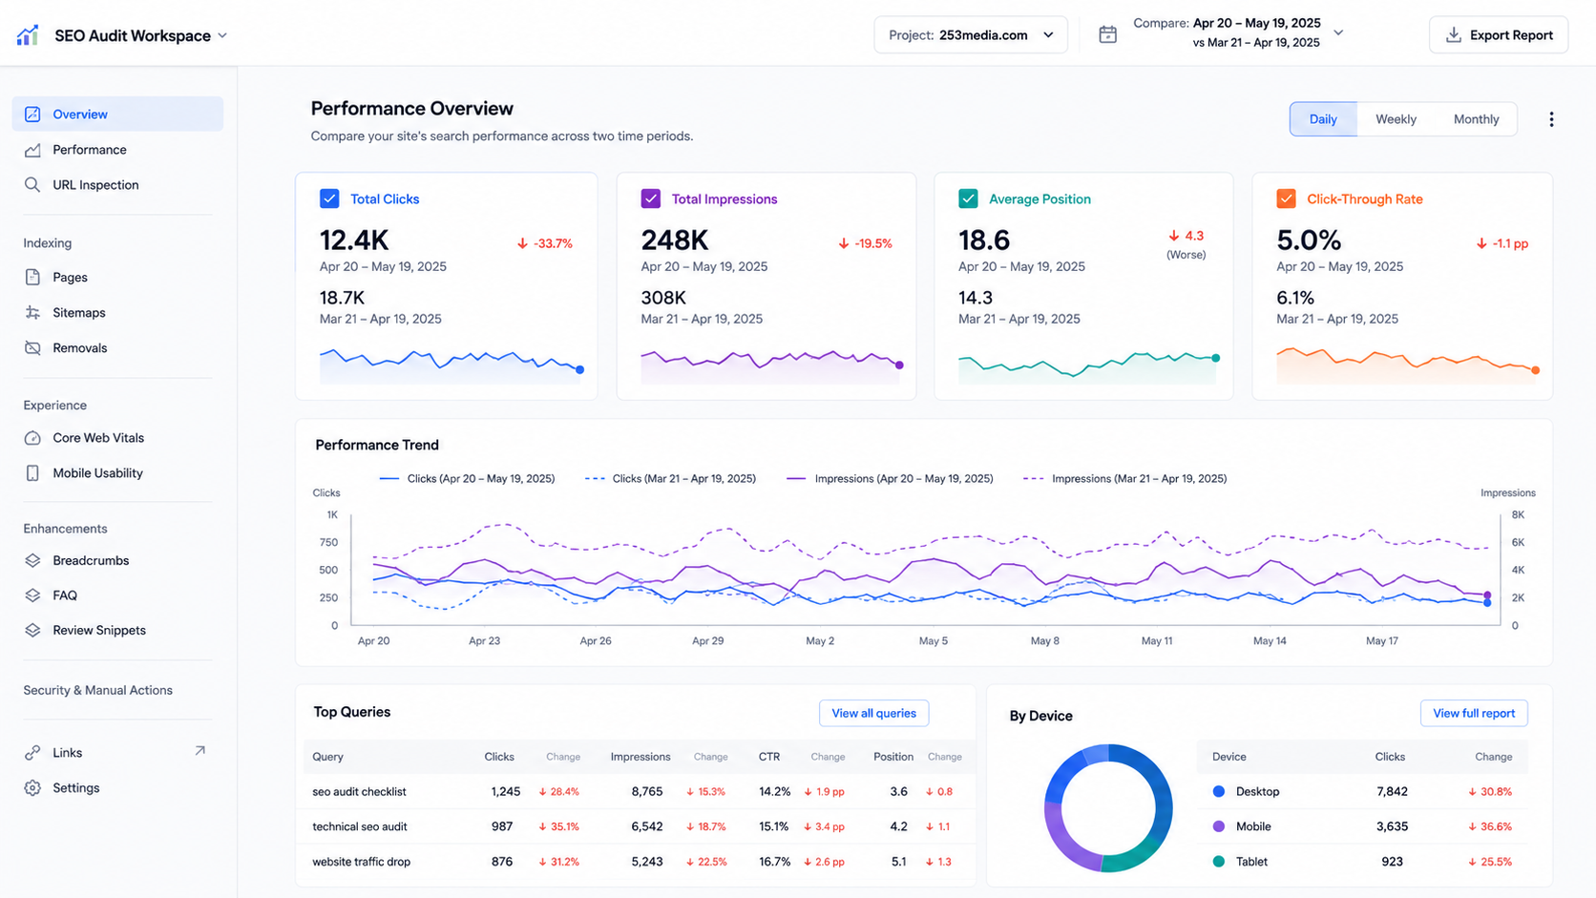
Task: Click the Mobile Usability phone icon
Action: (32, 473)
